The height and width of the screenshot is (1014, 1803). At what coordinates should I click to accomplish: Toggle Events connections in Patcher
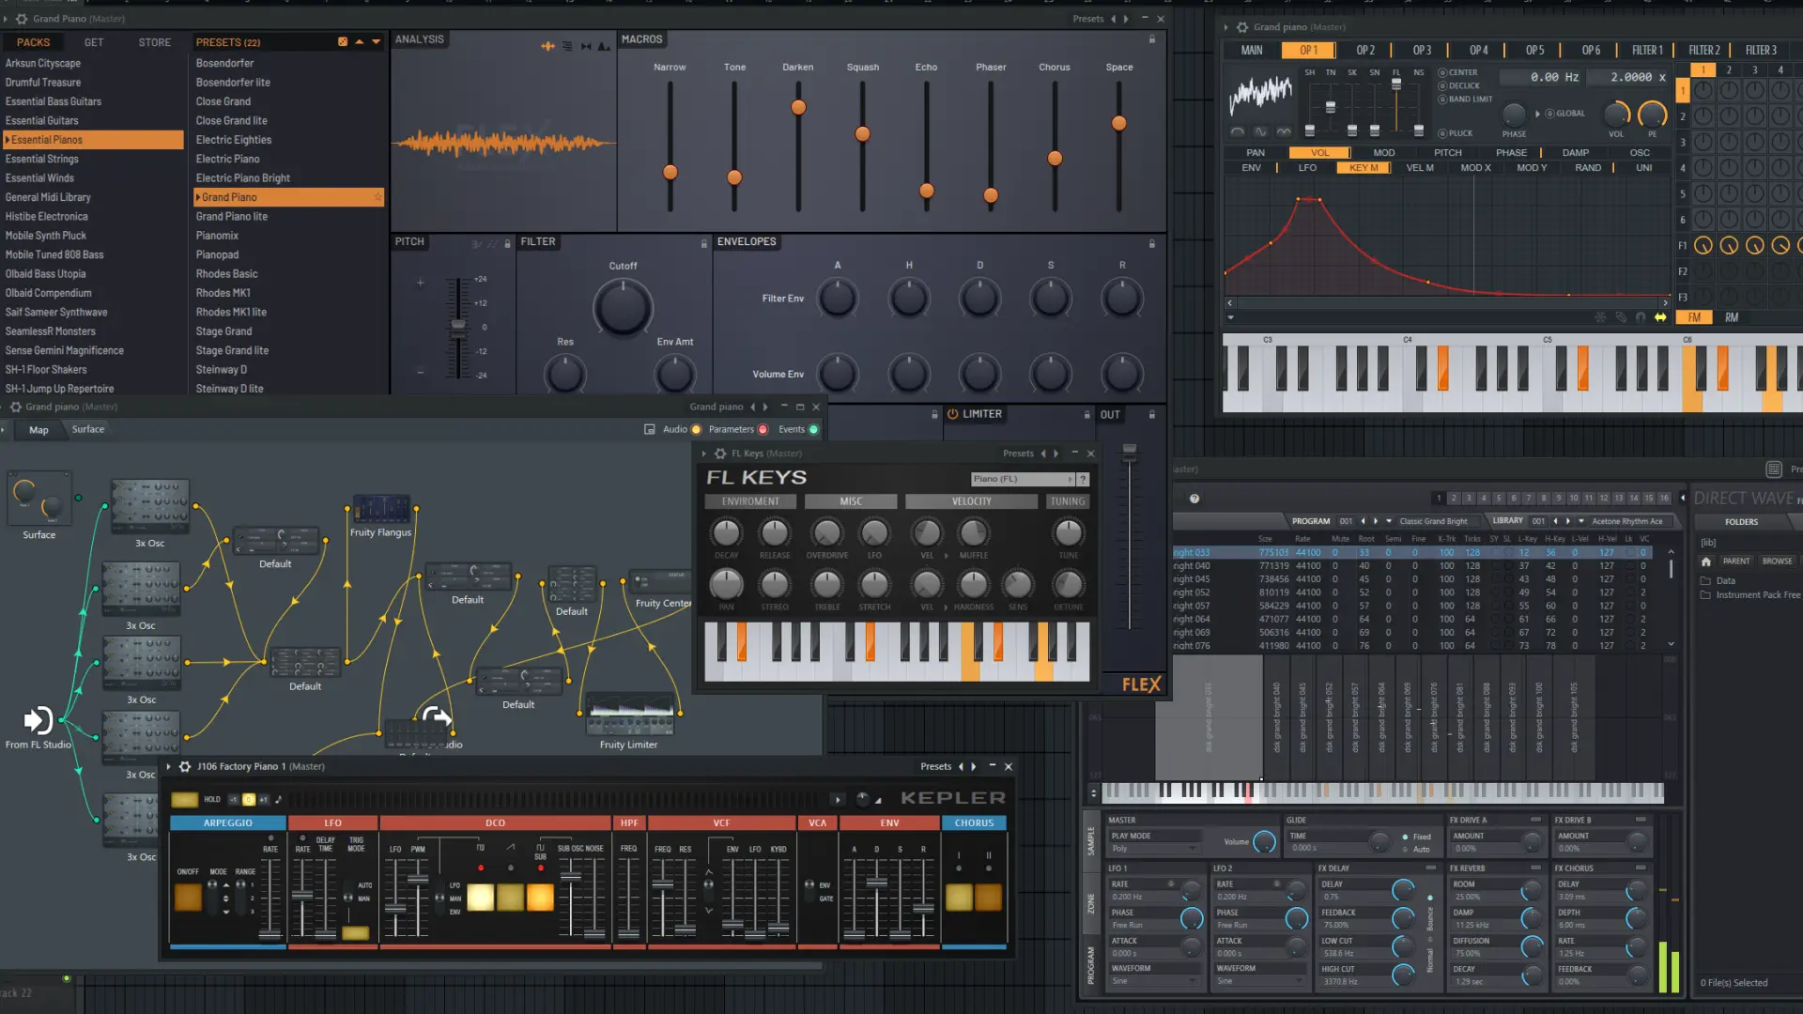coord(813,430)
